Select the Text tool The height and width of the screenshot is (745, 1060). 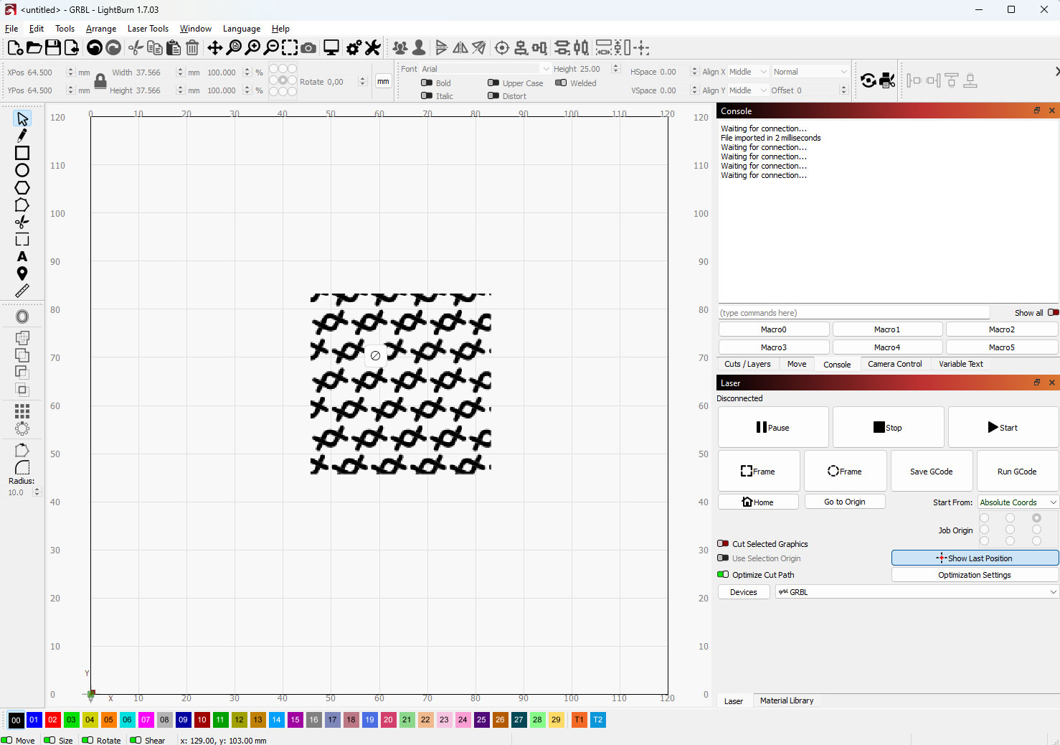[x=22, y=256]
